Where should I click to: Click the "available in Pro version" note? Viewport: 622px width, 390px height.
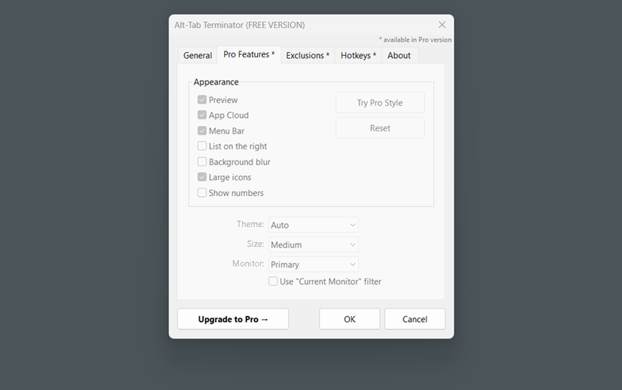[415, 40]
